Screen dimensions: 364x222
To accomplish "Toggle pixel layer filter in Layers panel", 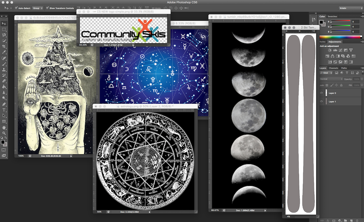I will [x=337, y=73].
